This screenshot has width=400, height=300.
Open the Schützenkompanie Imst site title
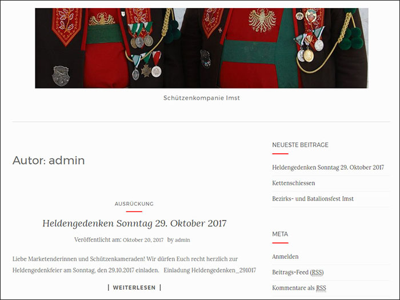(202, 98)
